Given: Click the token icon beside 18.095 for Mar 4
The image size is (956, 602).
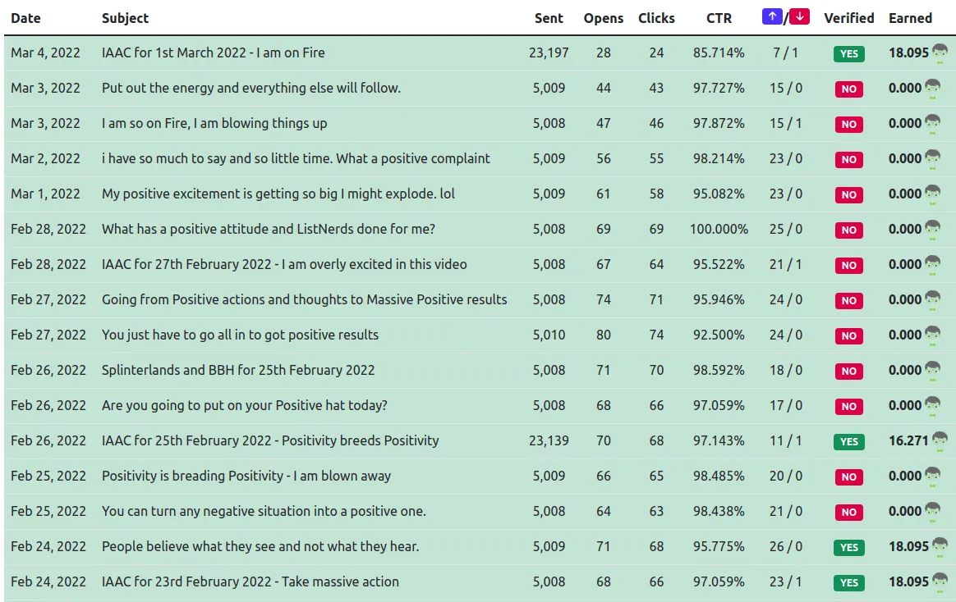Looking at the screenshot, I should [940, 53].
